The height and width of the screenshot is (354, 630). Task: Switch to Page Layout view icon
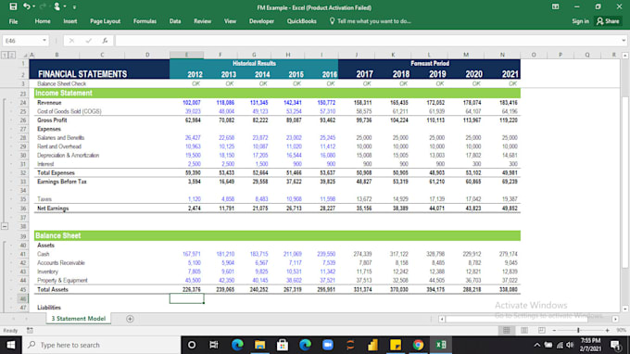pyautogui.click(x=524, y=330)
